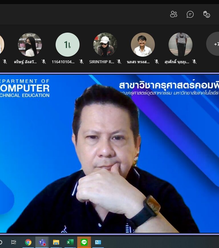Screen dimensions: 219x248
Task: Click muted mic icon beside นภสร
Action: coord(157,62)
